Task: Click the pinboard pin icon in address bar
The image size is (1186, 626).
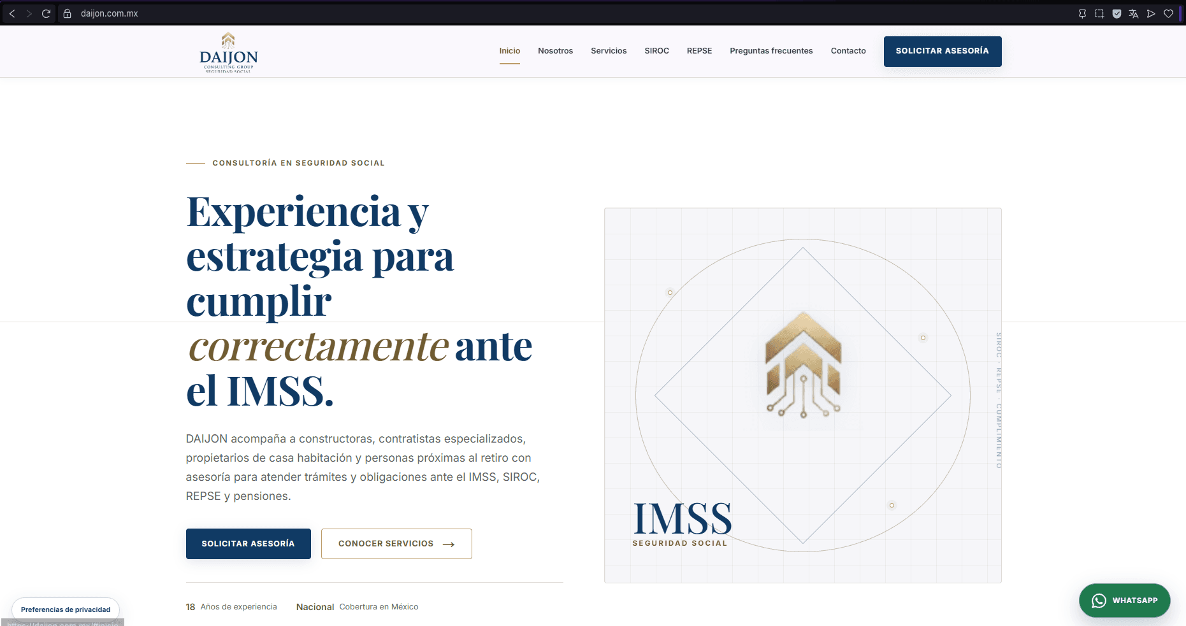Action: 1082,13
